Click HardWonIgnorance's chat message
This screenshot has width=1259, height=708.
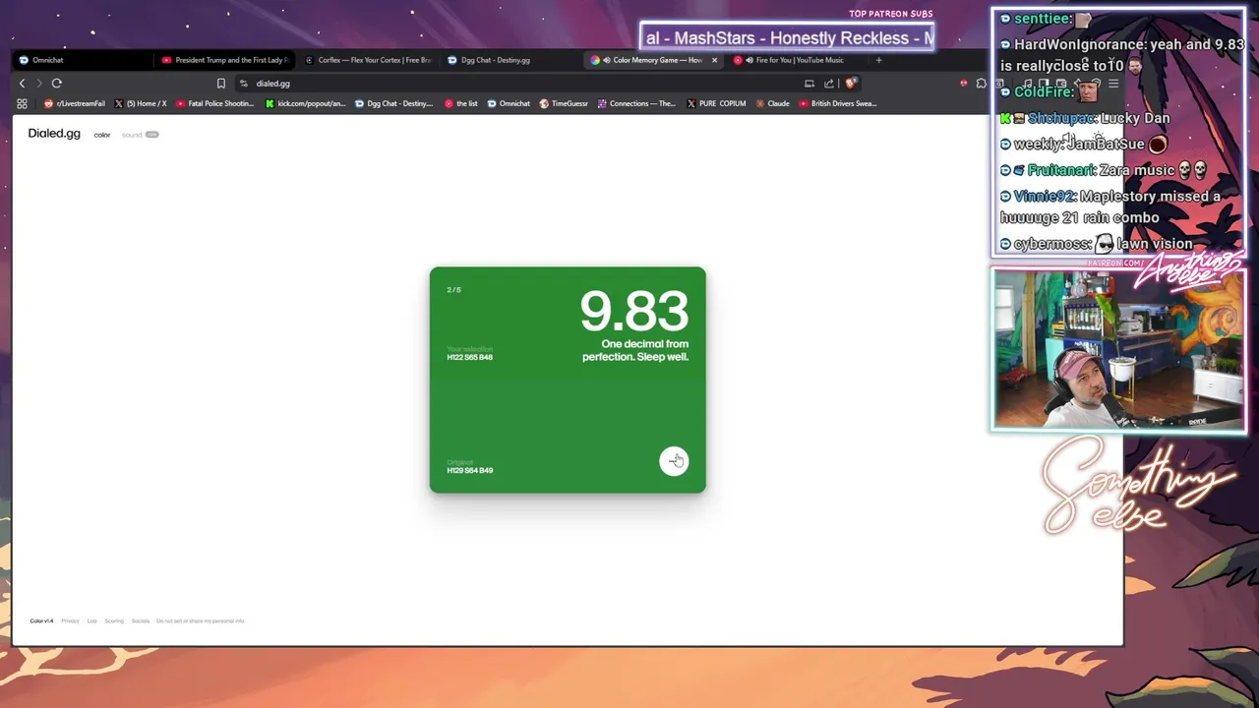[x=1121, y=54]
